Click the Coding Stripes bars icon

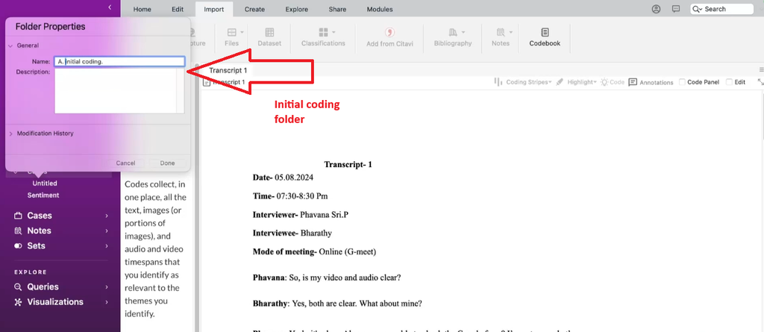pos(498,82)
